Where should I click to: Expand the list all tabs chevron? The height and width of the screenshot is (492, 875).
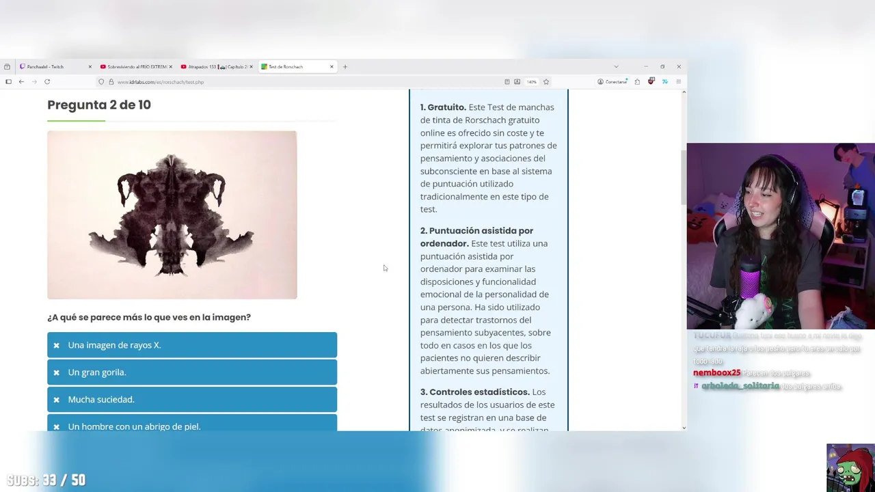pyautogui.click(x=616, y=67)
